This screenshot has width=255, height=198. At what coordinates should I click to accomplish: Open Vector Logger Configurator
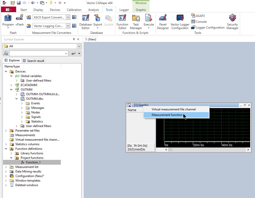[x=180, y=21]
